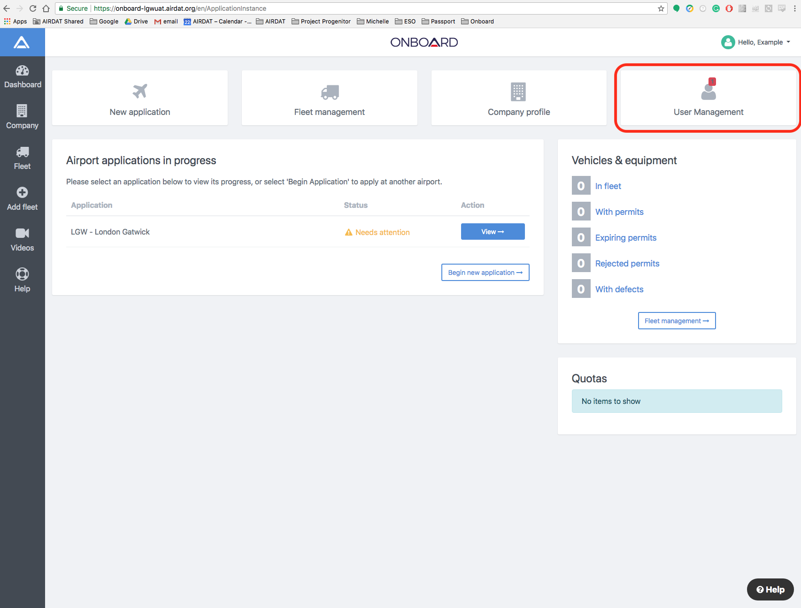
Task: Open the With permits link
Action: pyautogui.click(x=619, y=212)
